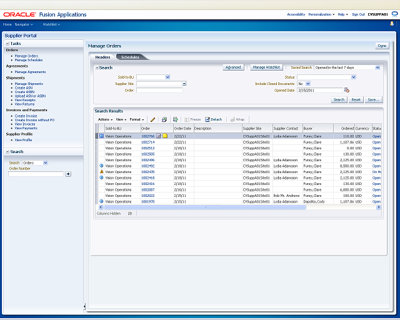Open the Opened Date calendar picker icon
Viewport: 400px width, 320px height.
tap(347, 90)
